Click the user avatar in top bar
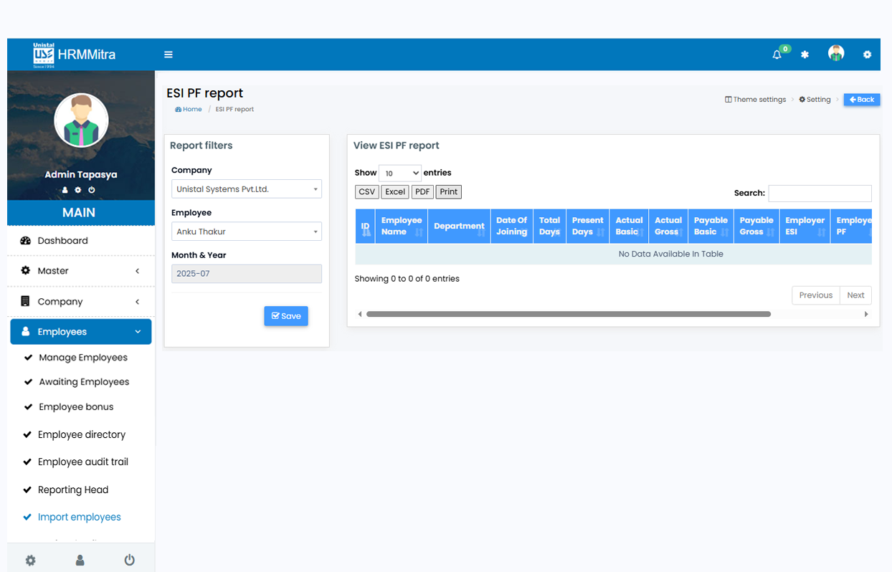 click(x=835, y=54)
